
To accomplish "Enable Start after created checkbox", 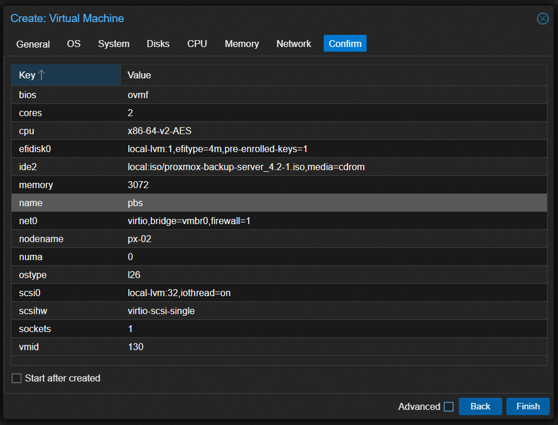I will coord(16,378).
